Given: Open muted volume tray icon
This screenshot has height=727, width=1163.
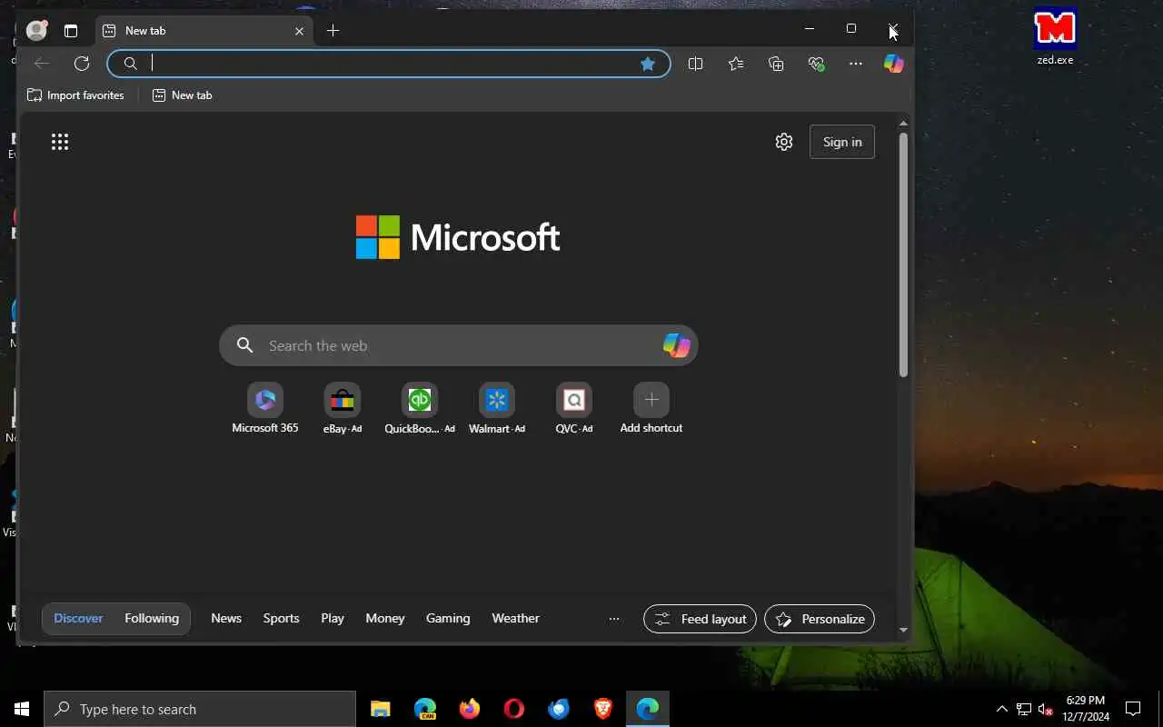Looking at the screenshot, I should [x=1045, y=709].
